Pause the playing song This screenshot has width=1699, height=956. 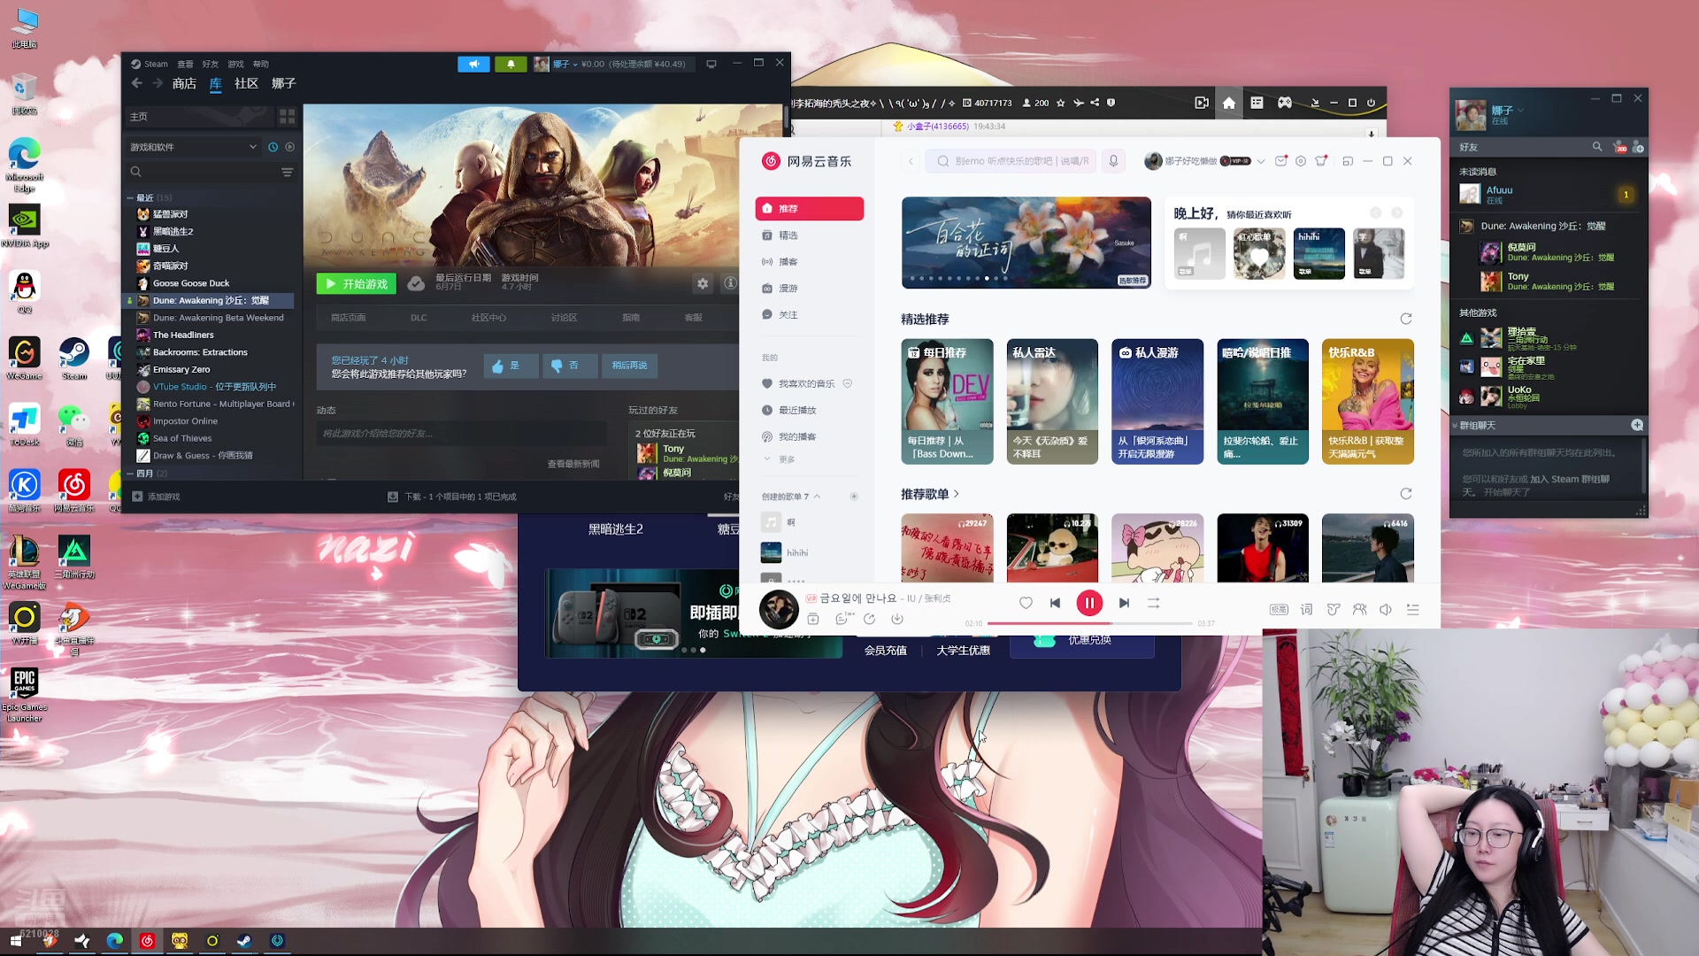pyautogui.click(x=1089, y=603)
